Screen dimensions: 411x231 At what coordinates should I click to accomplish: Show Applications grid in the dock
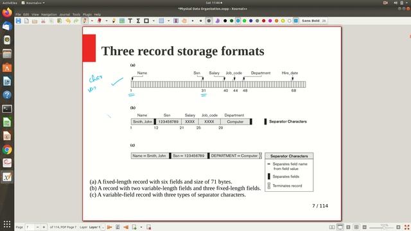(x=7, y=224)
